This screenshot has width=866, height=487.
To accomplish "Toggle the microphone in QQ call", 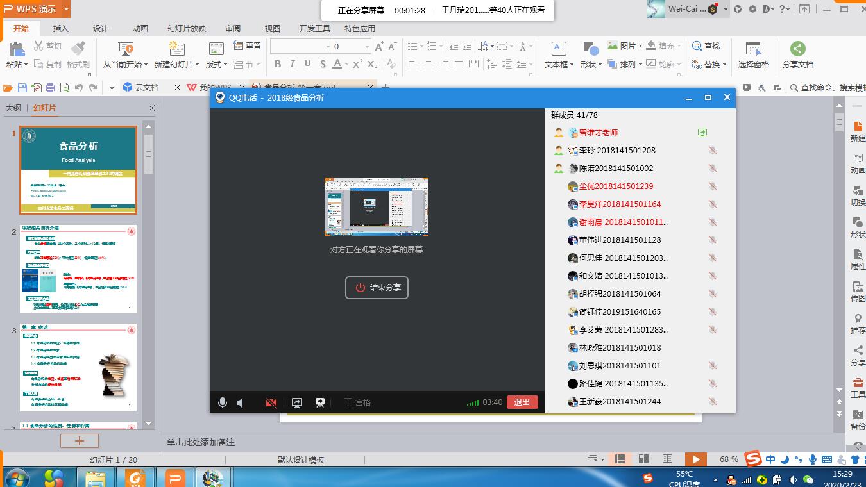I will 222,402.
